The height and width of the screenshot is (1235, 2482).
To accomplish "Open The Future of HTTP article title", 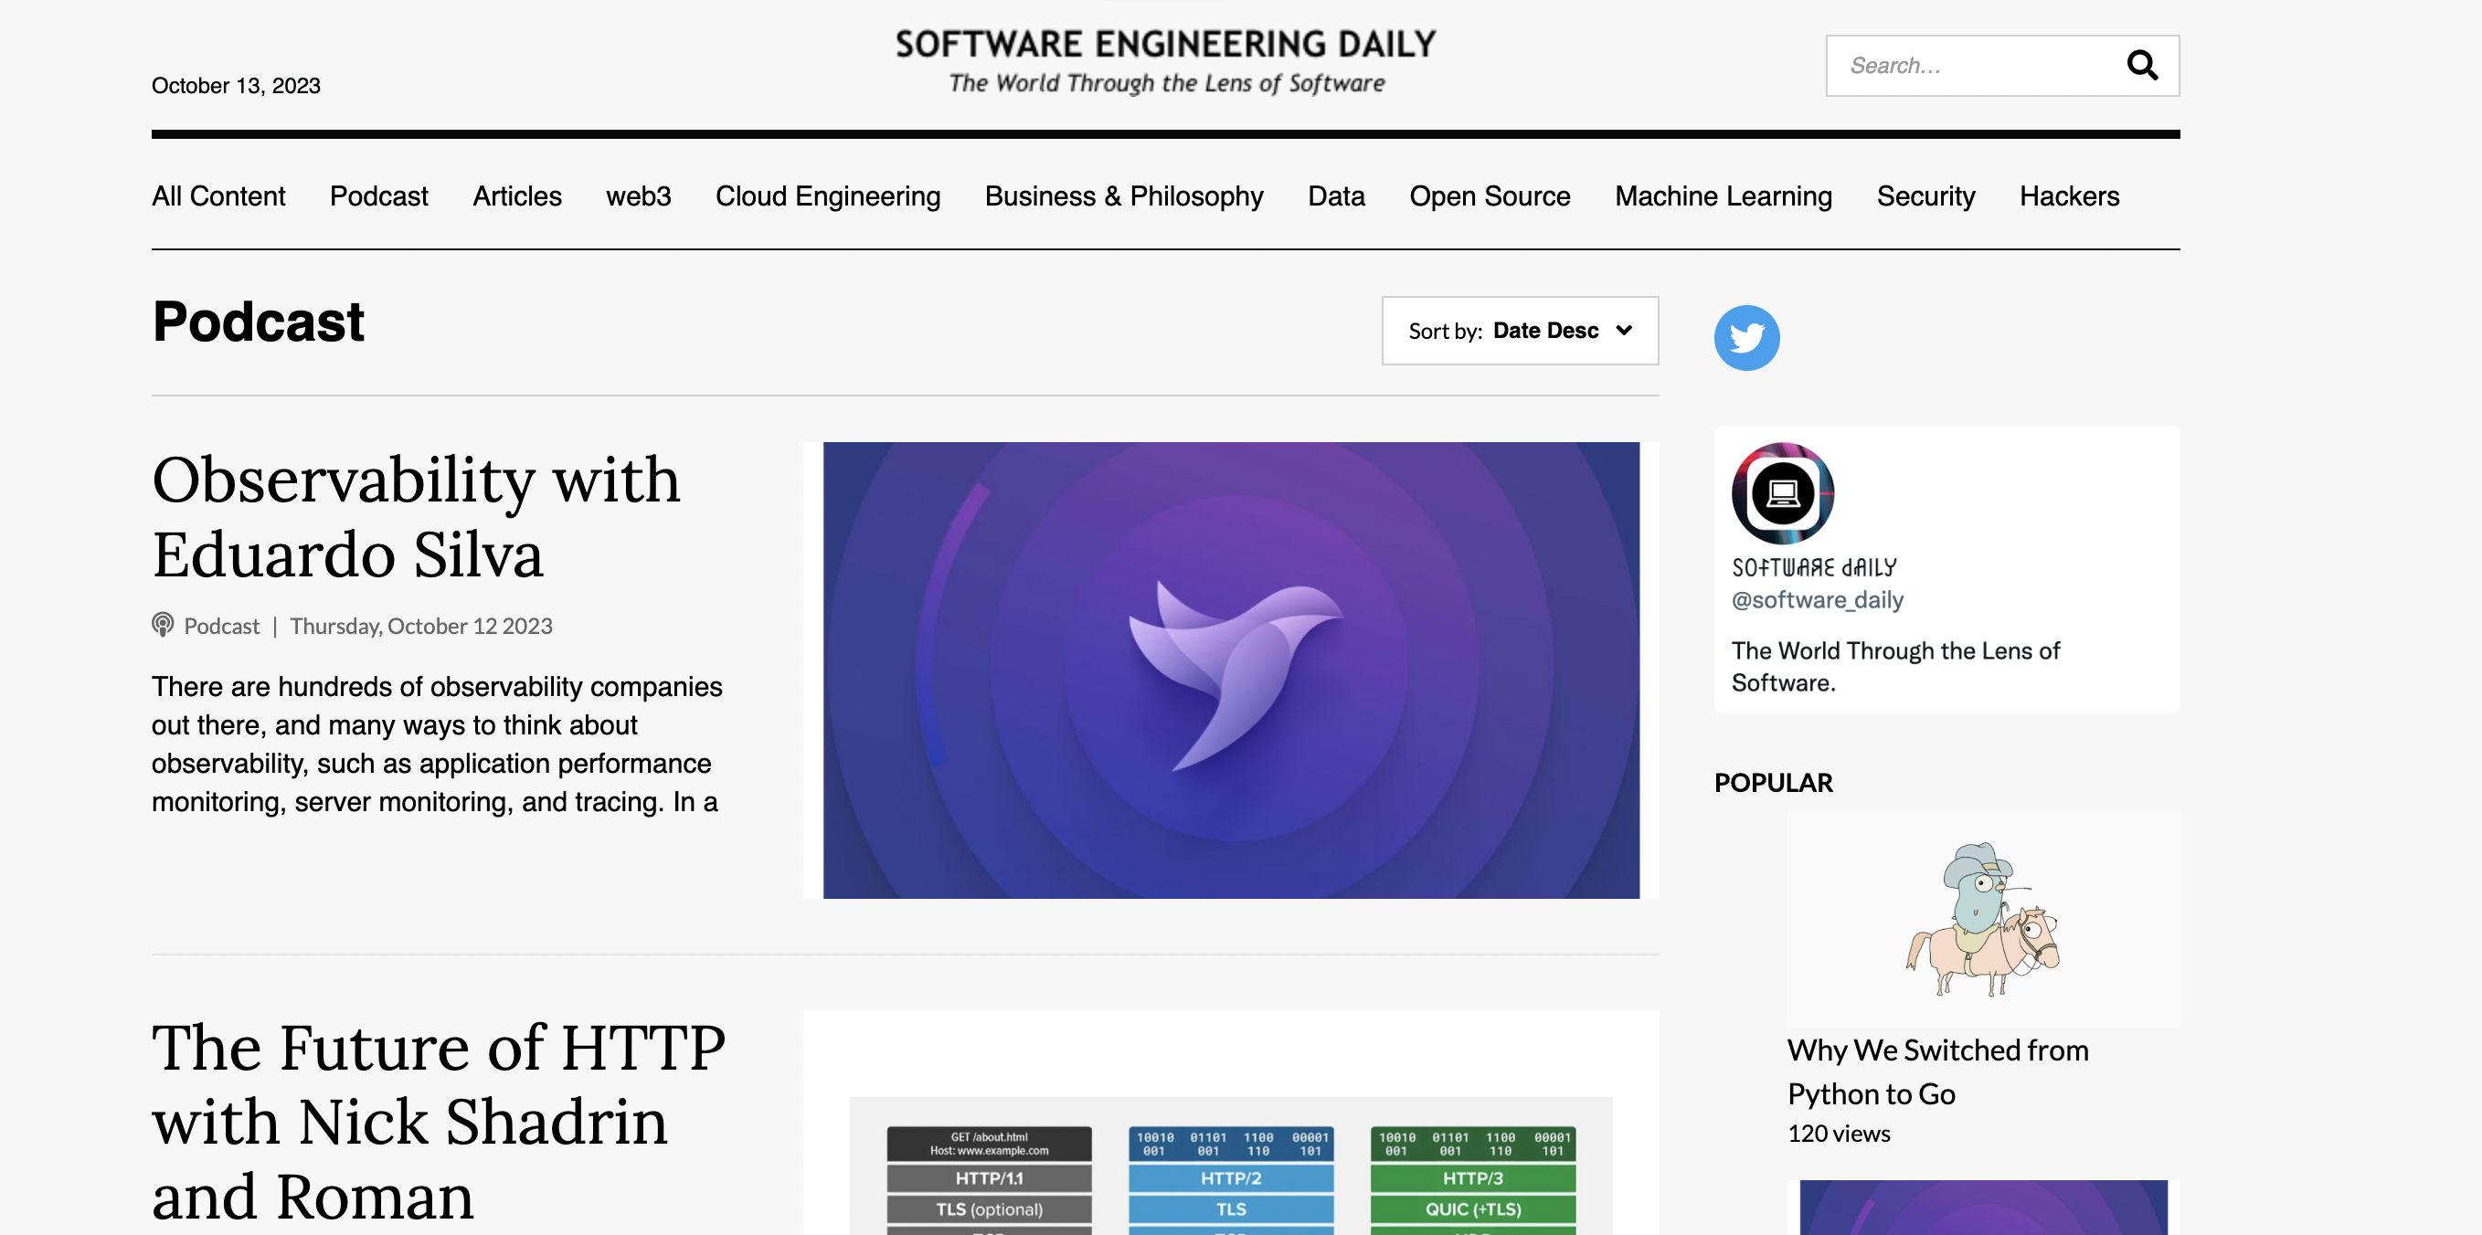I will coord(439,1122).
